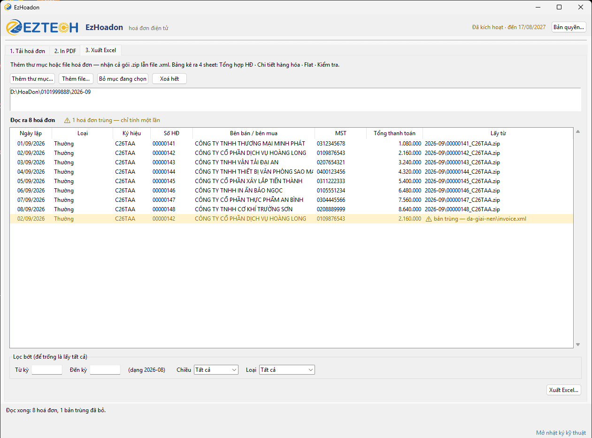The image size is (592, 438).
Task: Minimize the EzHoadon window
Action: [x=537, y=7]
